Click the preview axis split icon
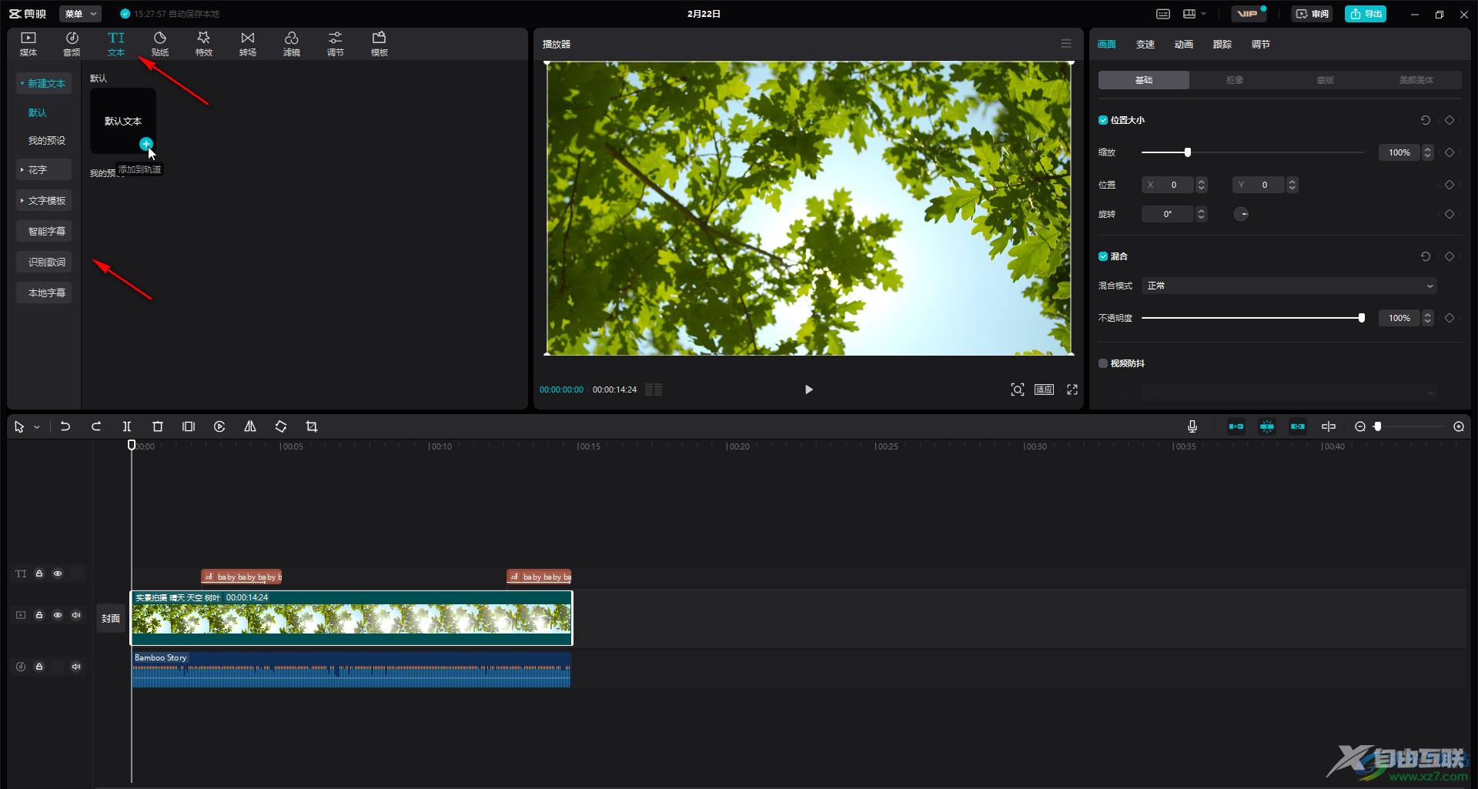 pos(1329,426)
